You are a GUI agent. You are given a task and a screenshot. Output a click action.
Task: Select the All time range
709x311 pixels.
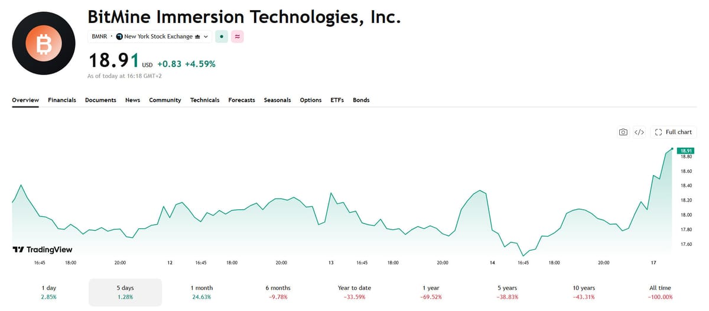pos(660,292)
